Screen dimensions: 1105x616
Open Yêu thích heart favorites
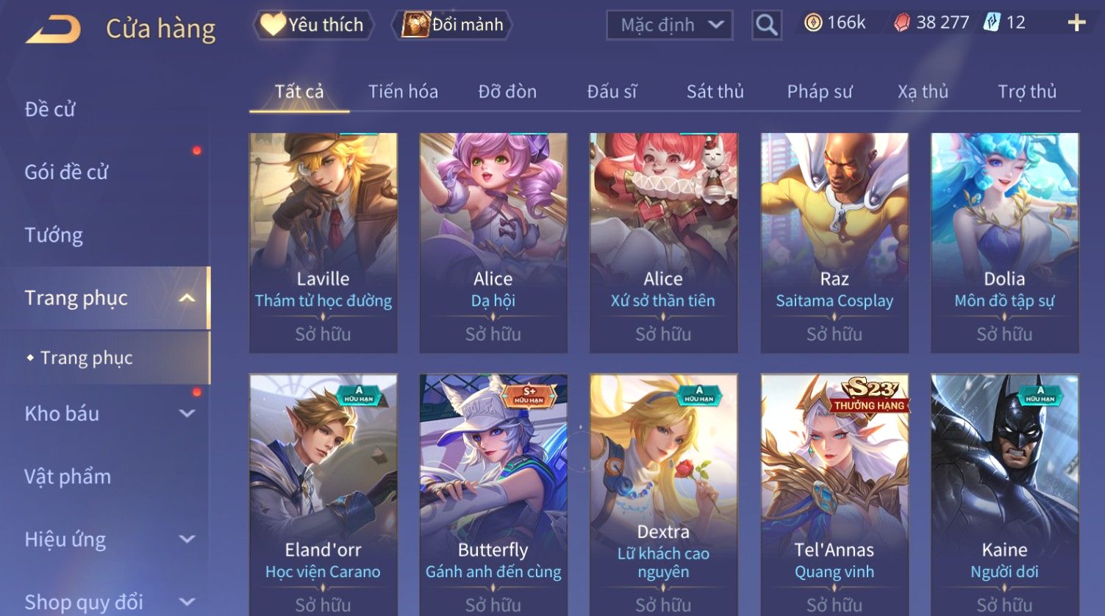click(313, 25)
